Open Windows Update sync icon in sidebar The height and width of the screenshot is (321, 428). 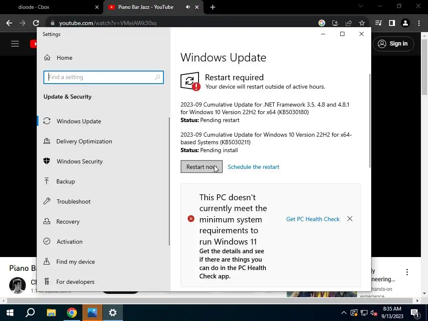47,121
